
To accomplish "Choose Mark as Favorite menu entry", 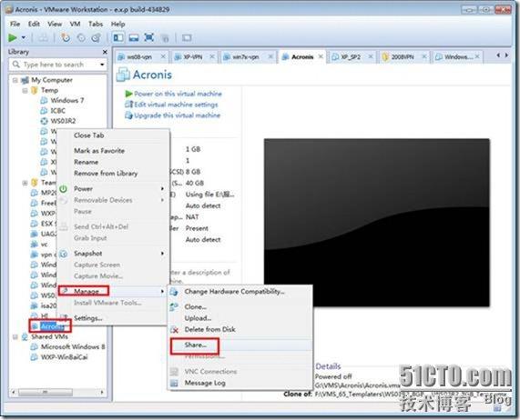I will coord(113,151).
